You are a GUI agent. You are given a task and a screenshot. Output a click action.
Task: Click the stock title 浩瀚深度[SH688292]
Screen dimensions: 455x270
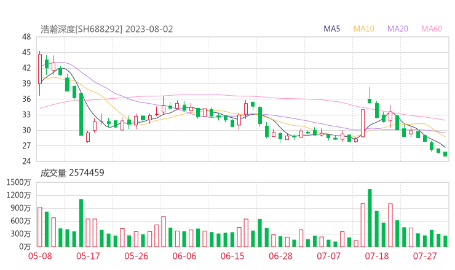click(82, 29)
